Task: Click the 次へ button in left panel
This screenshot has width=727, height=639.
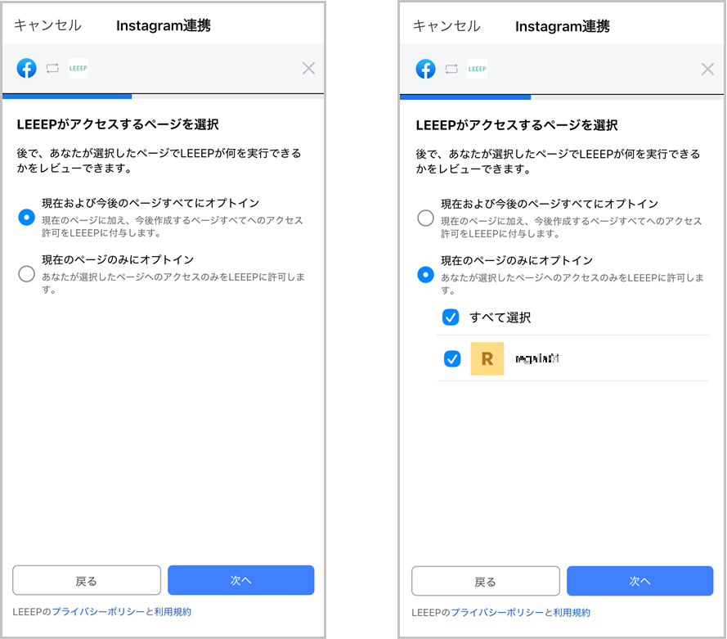Action: [x=240, y=580]
